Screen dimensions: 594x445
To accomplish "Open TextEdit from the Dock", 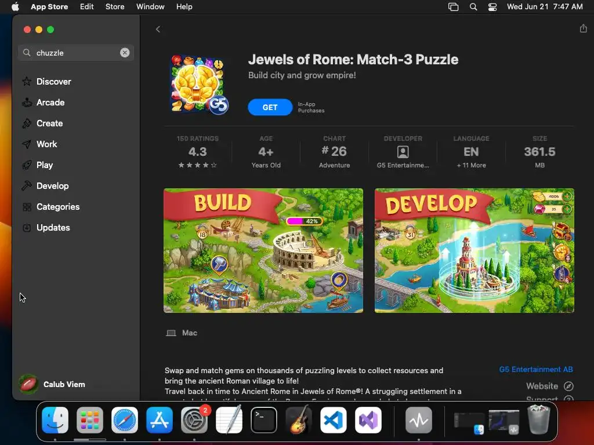I will 229,420.
